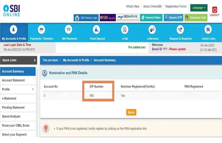This screenshot has width=222, height=143.
Task: Click the e-Tax document icon
Action: 125,30
